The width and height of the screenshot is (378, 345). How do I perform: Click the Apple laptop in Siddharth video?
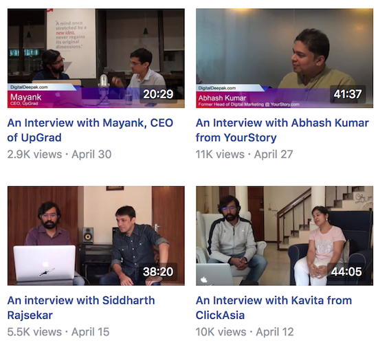pos(45,264)
